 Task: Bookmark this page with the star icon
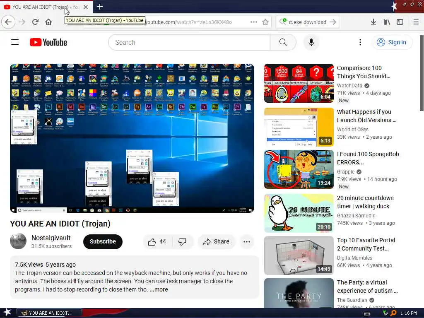[265, 22]
